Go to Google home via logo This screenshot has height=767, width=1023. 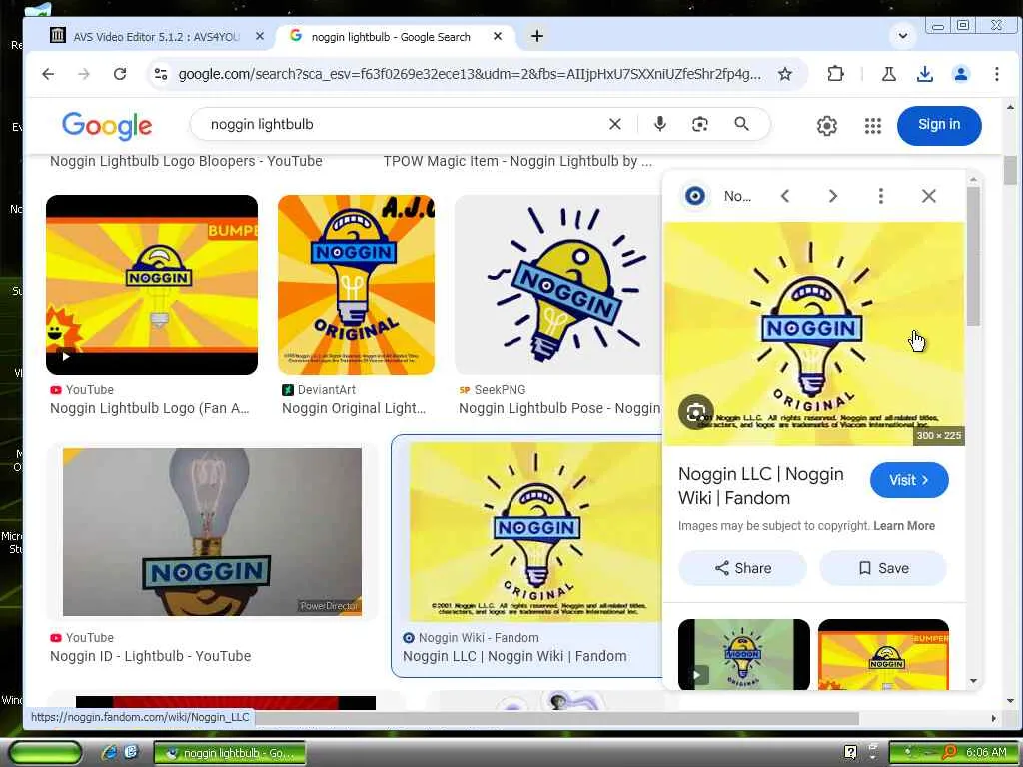107,125
